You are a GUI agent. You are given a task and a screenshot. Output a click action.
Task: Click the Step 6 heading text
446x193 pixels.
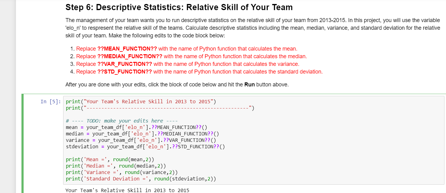click(178, 7)
